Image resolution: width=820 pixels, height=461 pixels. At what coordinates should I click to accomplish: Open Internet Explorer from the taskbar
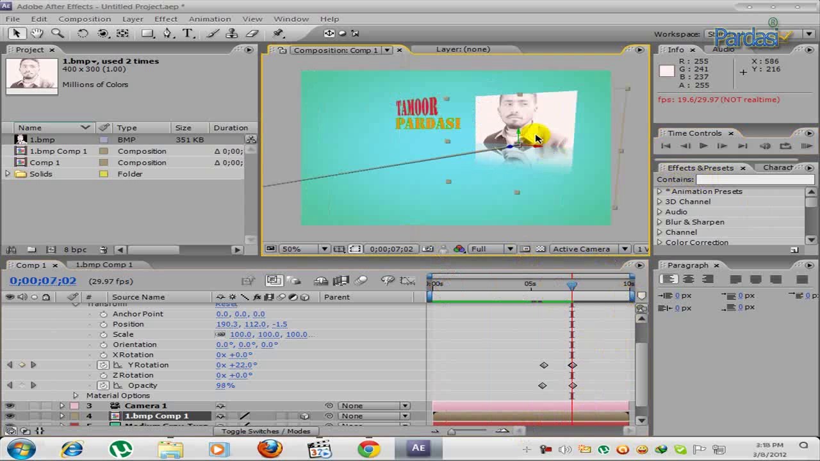click(72, 449)
